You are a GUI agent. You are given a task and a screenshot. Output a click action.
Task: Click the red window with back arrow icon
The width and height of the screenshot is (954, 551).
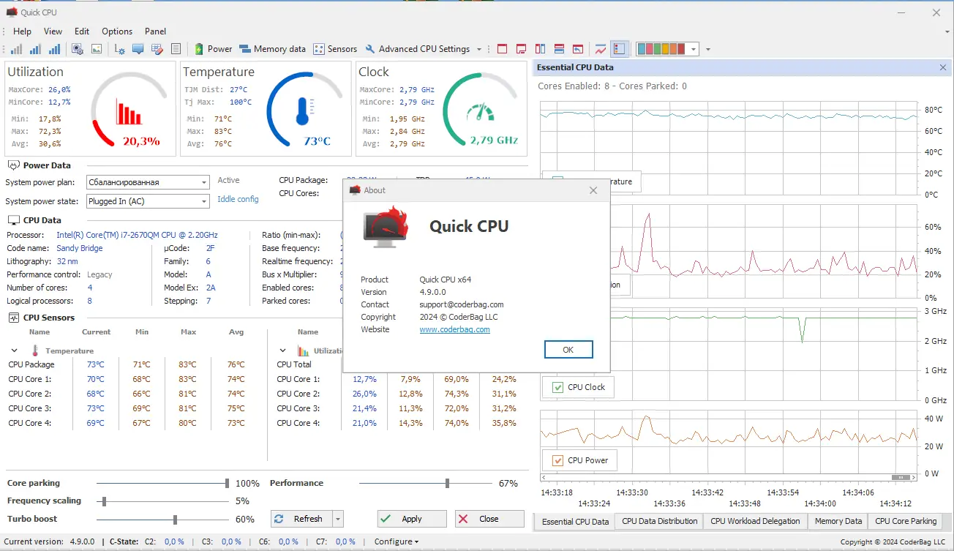pos(578,49)
